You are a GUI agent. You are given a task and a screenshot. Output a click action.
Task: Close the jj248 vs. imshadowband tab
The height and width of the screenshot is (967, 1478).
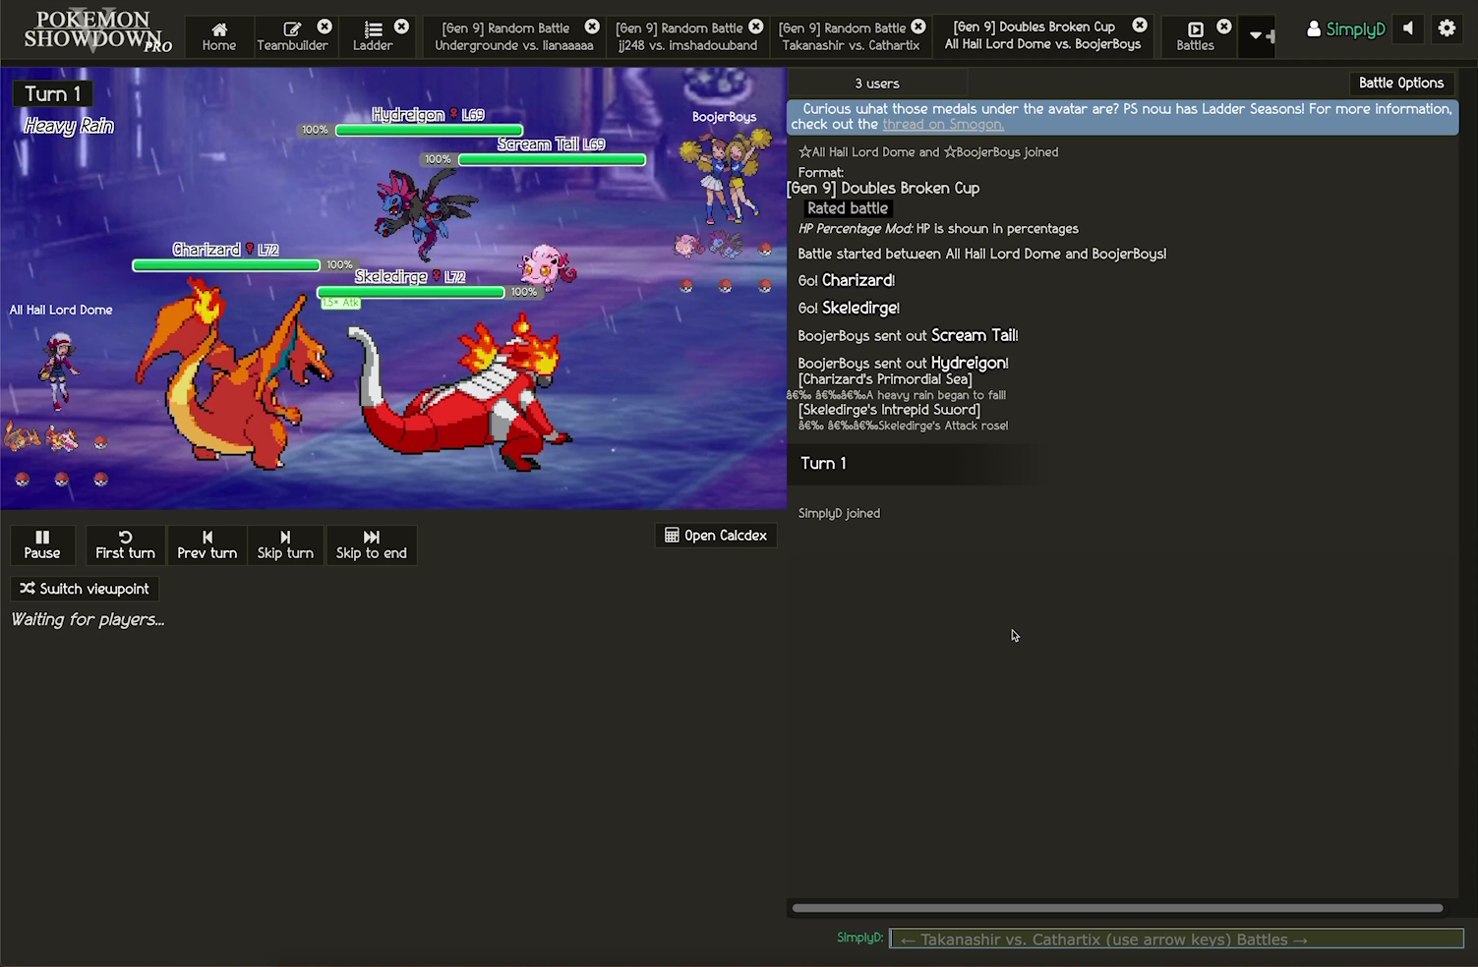tap(755, 27)
